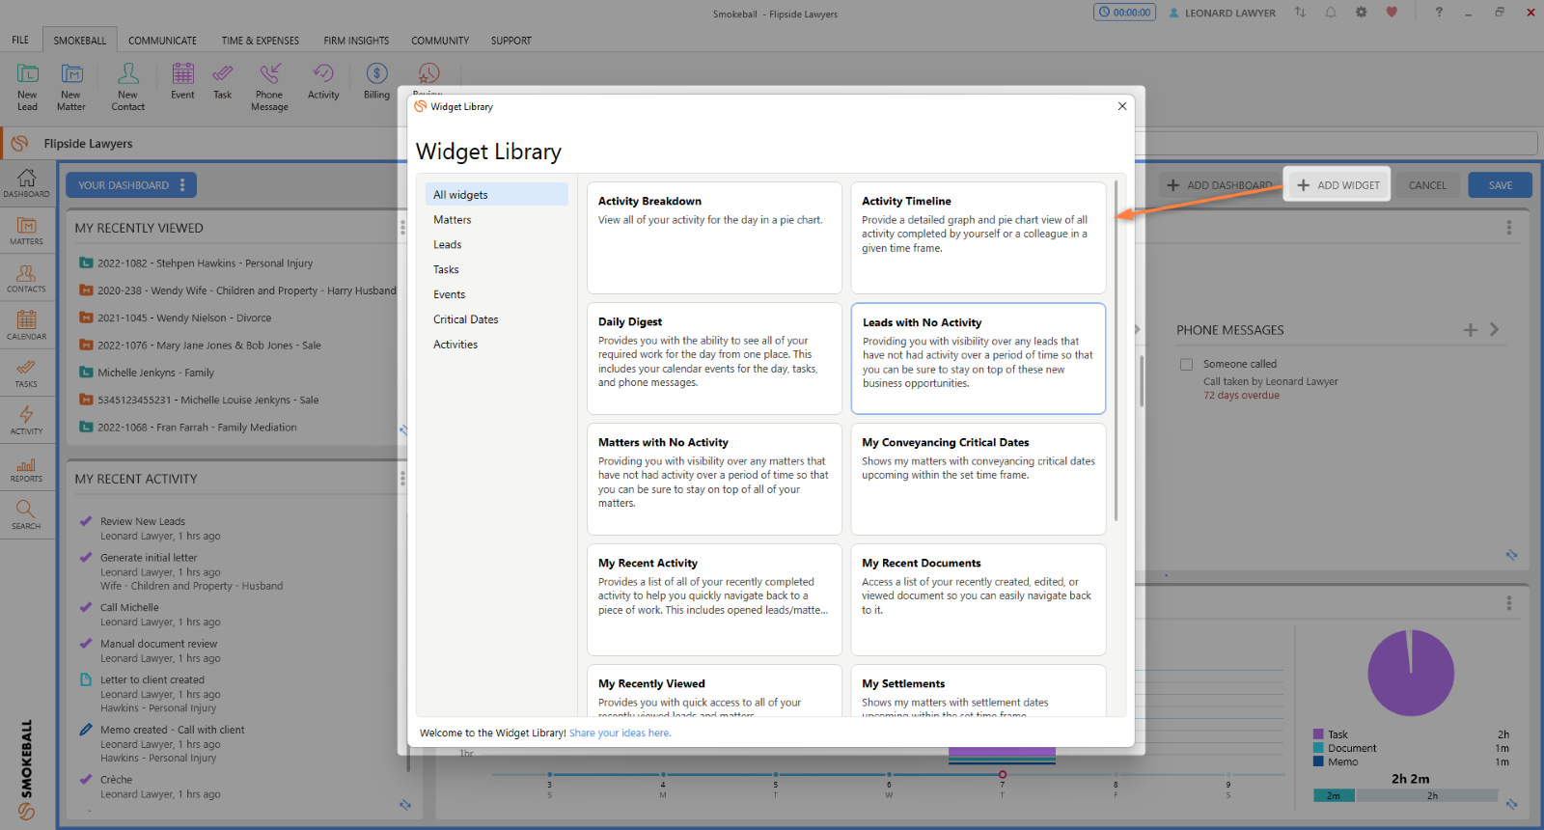This screenshot has width=1544, height=830.
Task: Open the SUPPORT tab
Action: [x=510, y=41]
